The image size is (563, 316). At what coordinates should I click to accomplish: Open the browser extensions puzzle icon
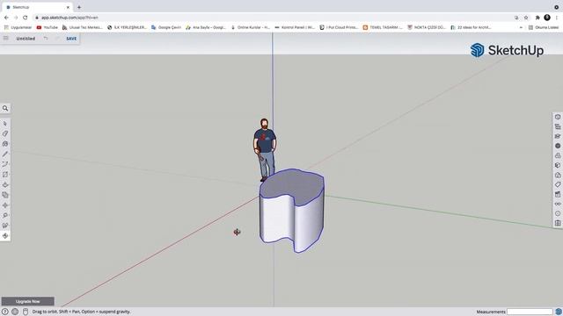[537, 18]
